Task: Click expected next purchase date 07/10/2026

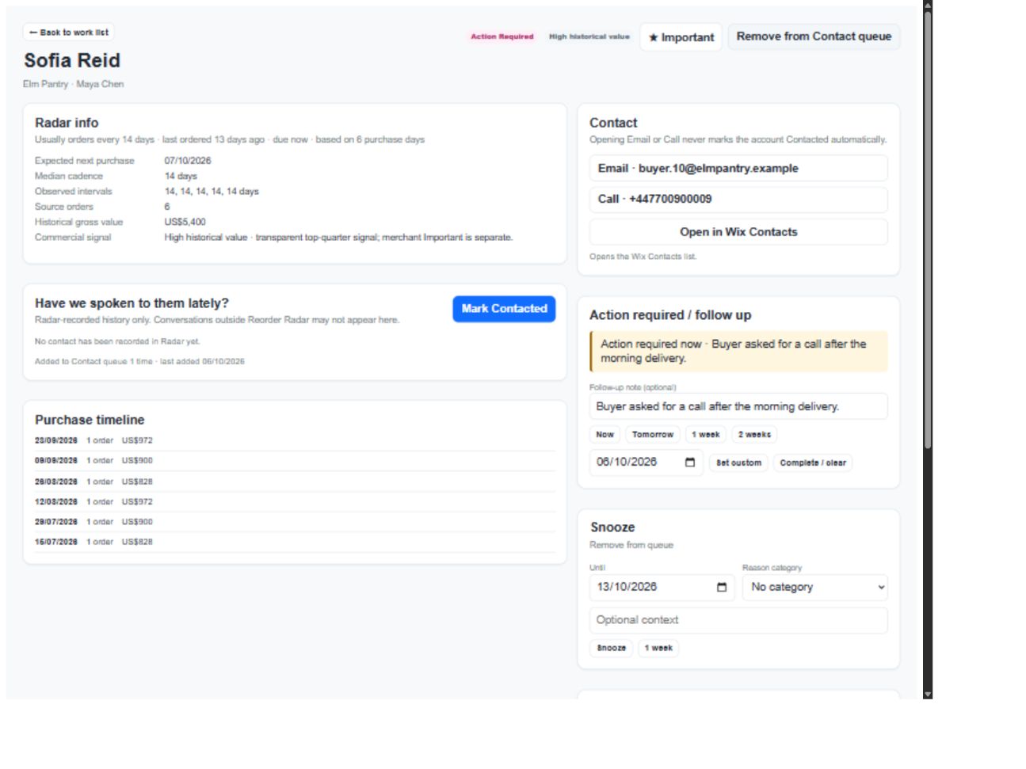Action: coord(188,161)
